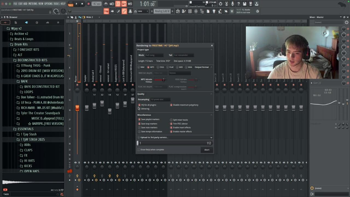Viewport: 350px width, 197px height.
Task: Open the FILE menu
Action: (x=15, y=4)
